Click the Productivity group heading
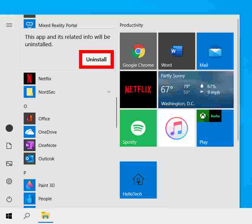Viewport: 252px width, 224px height. [131, 25]
